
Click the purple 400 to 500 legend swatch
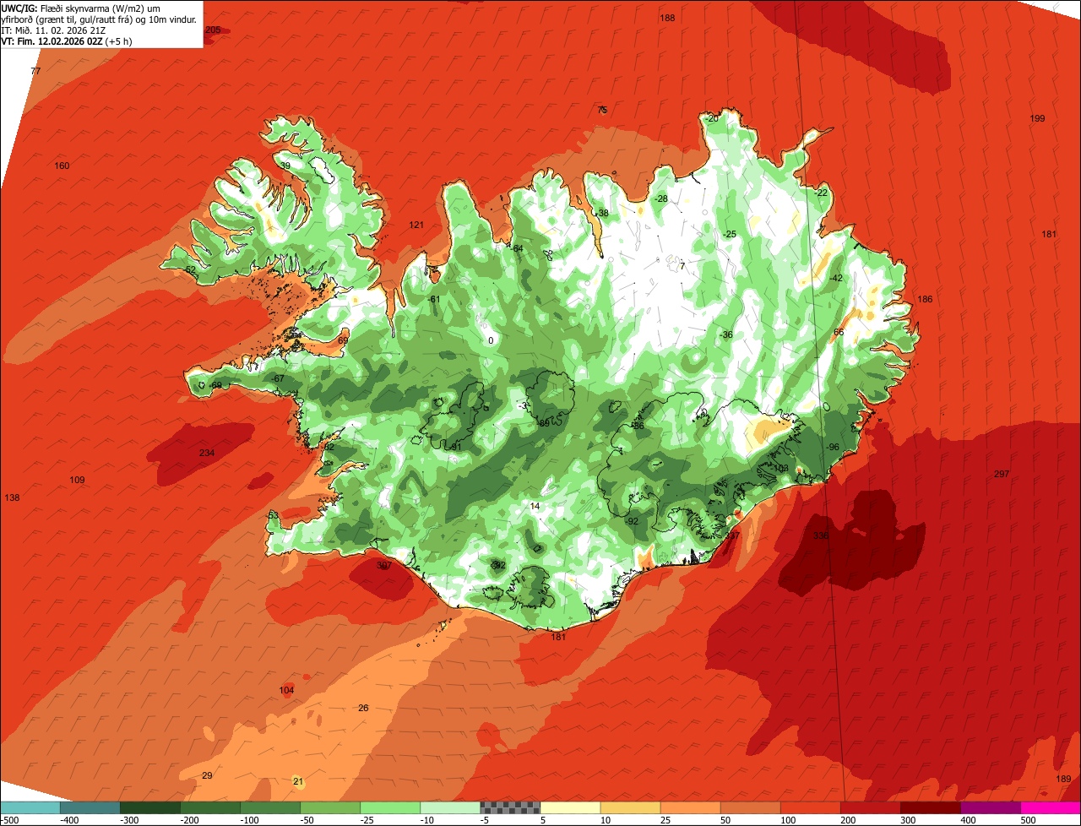click(991, 807)
